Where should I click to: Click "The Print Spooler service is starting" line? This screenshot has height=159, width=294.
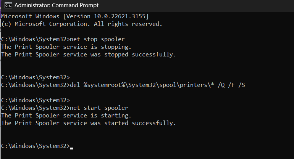click(x=66, y=116)
